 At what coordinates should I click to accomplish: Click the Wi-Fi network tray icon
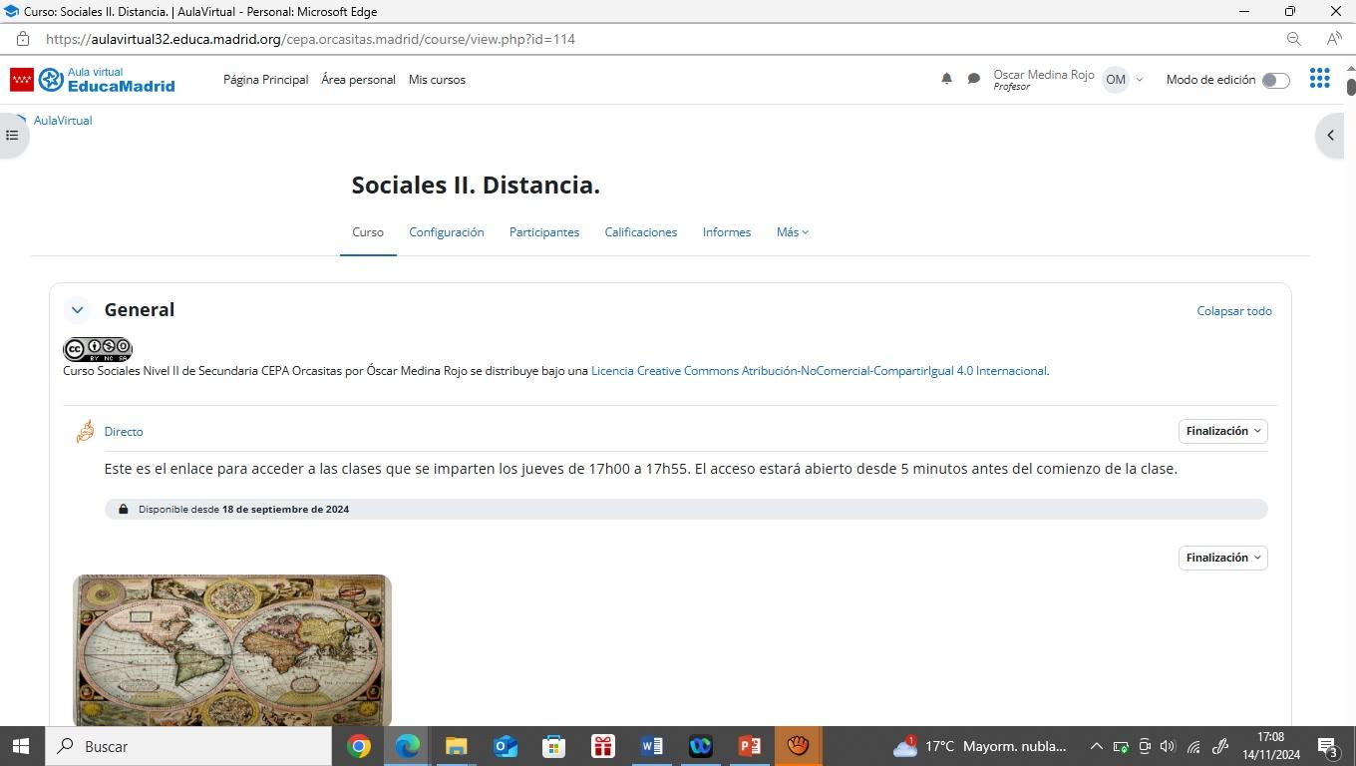[1193, 746]
